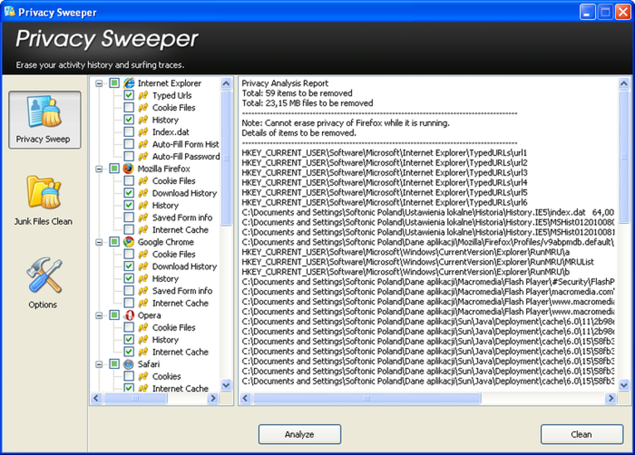Viewport: 635px width, 455px height.
Task: Select Internet Cache row under Safari
Action: (180, 388)
